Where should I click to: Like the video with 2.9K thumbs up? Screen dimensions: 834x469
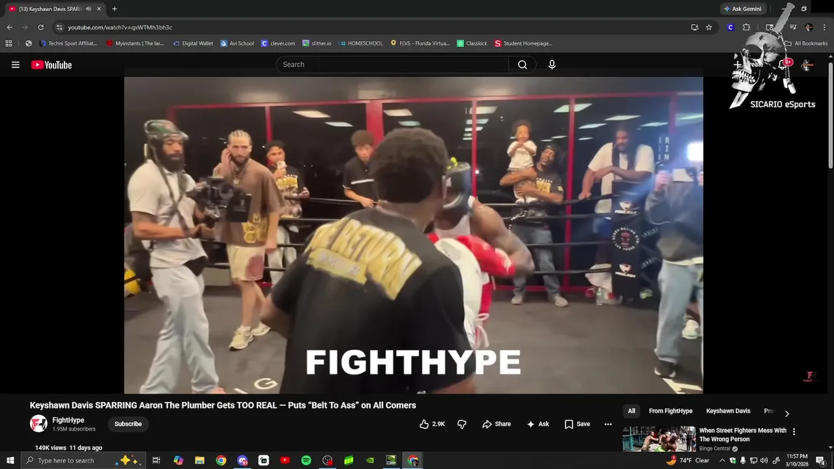click(432, 424)
